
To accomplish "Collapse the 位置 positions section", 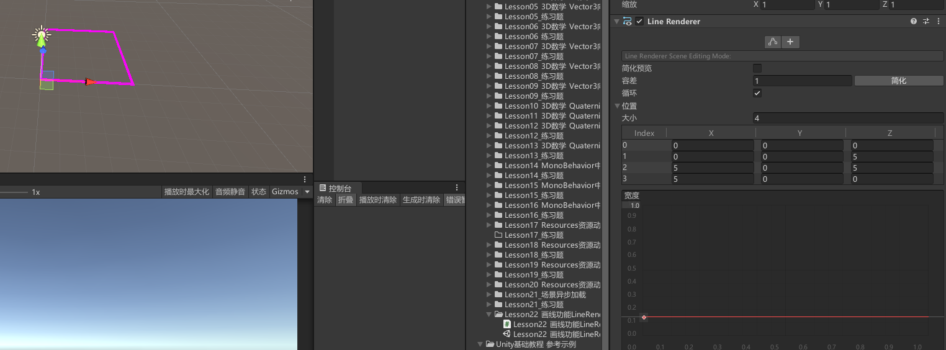I will (617, 106).
